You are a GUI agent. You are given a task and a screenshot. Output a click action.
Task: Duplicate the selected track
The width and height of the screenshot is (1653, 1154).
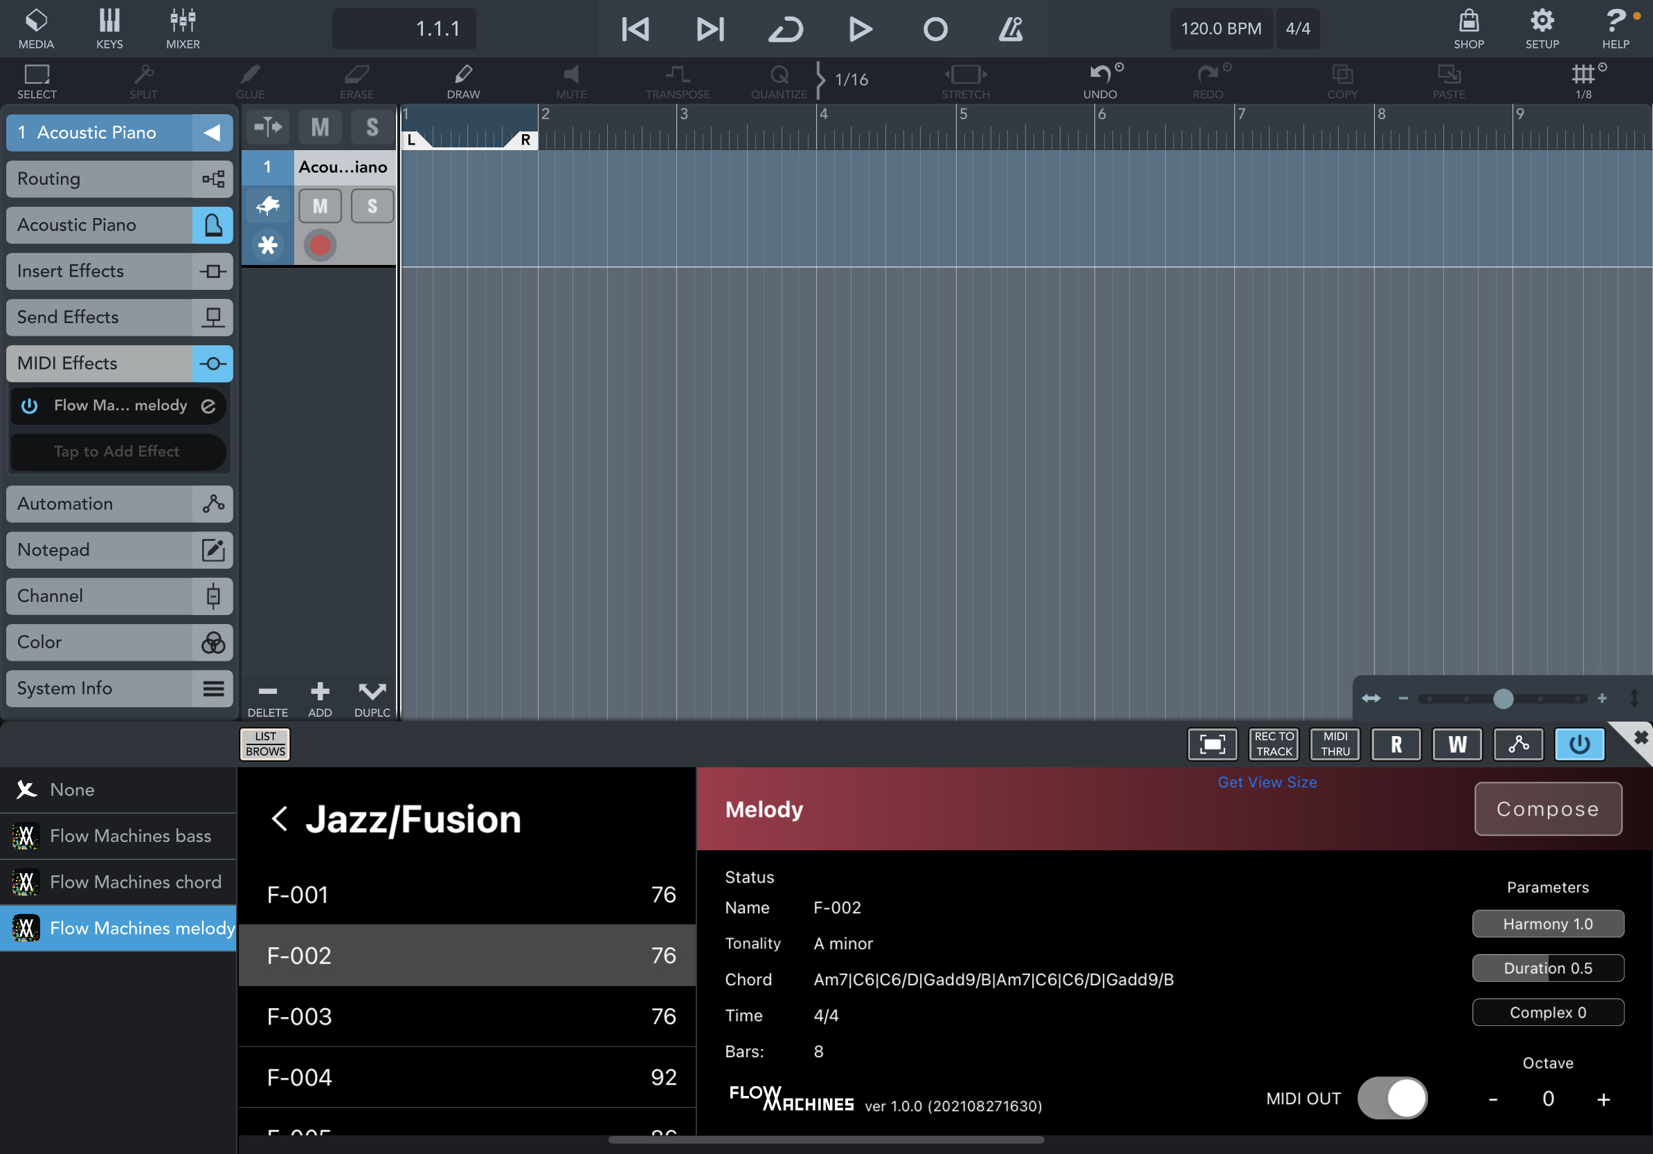click(372, 699)
